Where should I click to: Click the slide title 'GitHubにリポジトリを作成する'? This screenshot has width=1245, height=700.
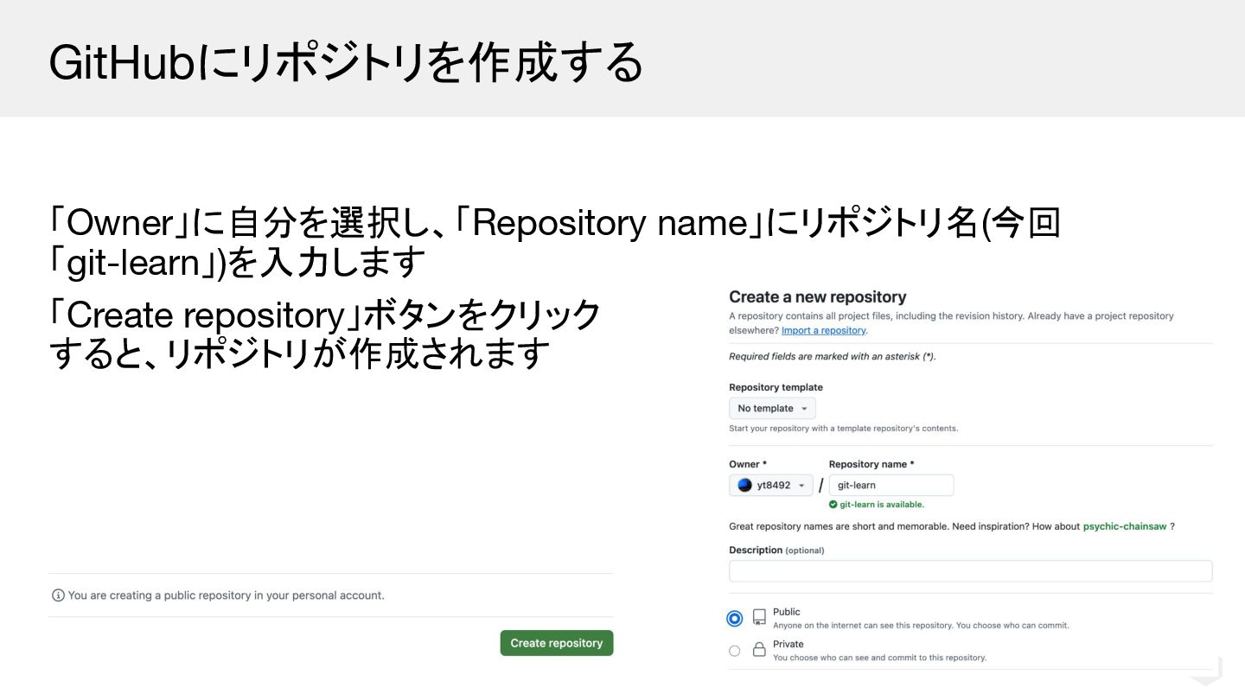tap(346, 63)
